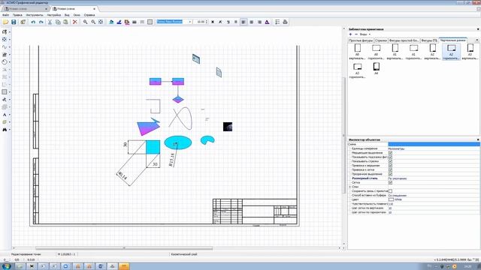Expand the Слои tree node in inspector
This screenshot has height=270, width=481.
pos(350,187)
